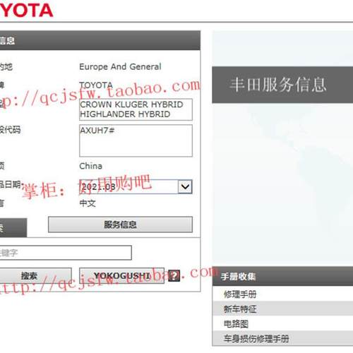
Task: Click the Europe And General text
Action: (120, 66)
